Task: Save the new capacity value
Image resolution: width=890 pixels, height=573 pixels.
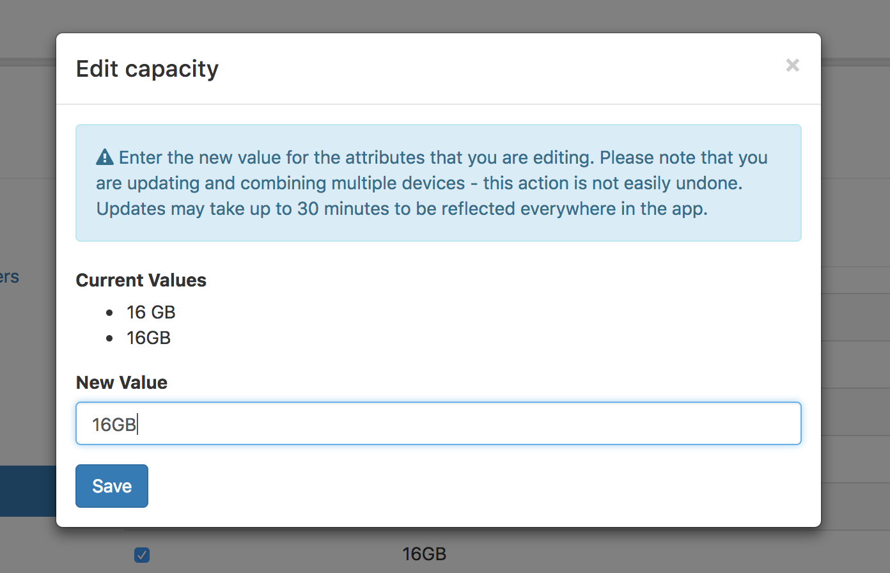Action: [112, 486]
